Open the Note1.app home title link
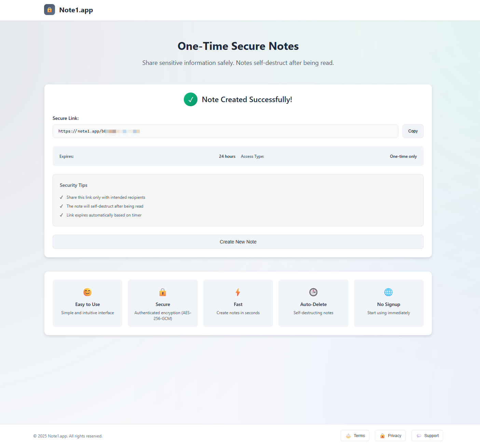The height and width of the screenshot is (446, 480). (x=76, y=10)
